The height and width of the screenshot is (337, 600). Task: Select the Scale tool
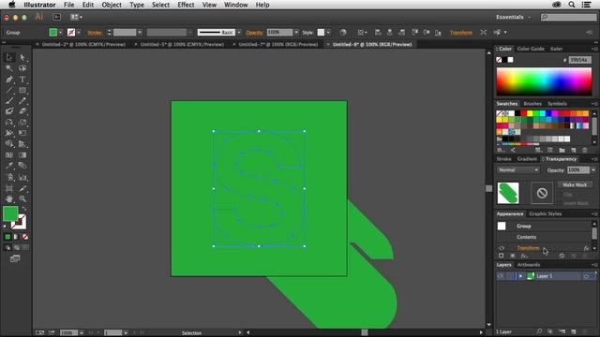pyautogui.click(x=22, y=123)
